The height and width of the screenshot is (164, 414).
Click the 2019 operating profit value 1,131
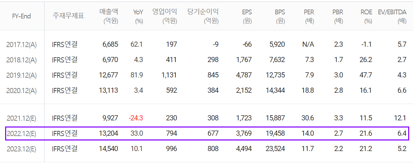[x=169, y=75]
